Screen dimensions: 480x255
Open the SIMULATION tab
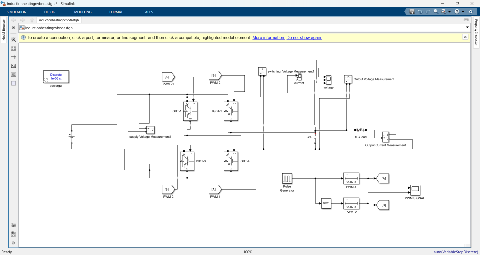tap(16, 12)
